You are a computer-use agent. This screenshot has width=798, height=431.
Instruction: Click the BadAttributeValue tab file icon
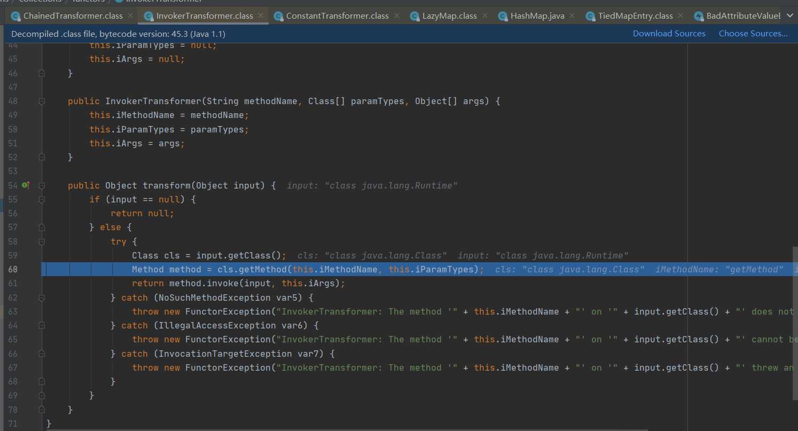click(699, 16)
